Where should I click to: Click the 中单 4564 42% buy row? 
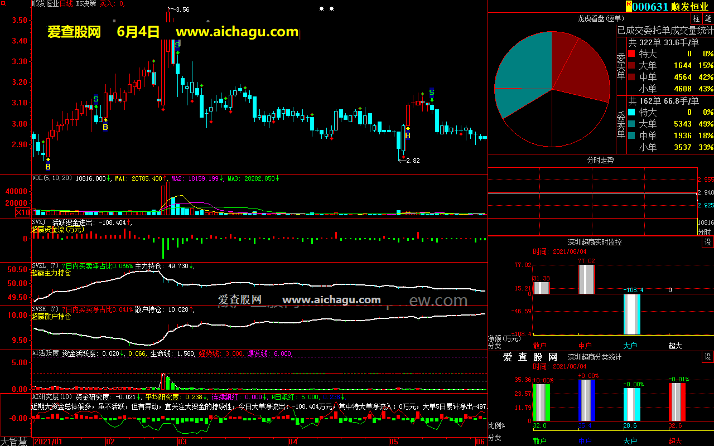coord(670,77)
